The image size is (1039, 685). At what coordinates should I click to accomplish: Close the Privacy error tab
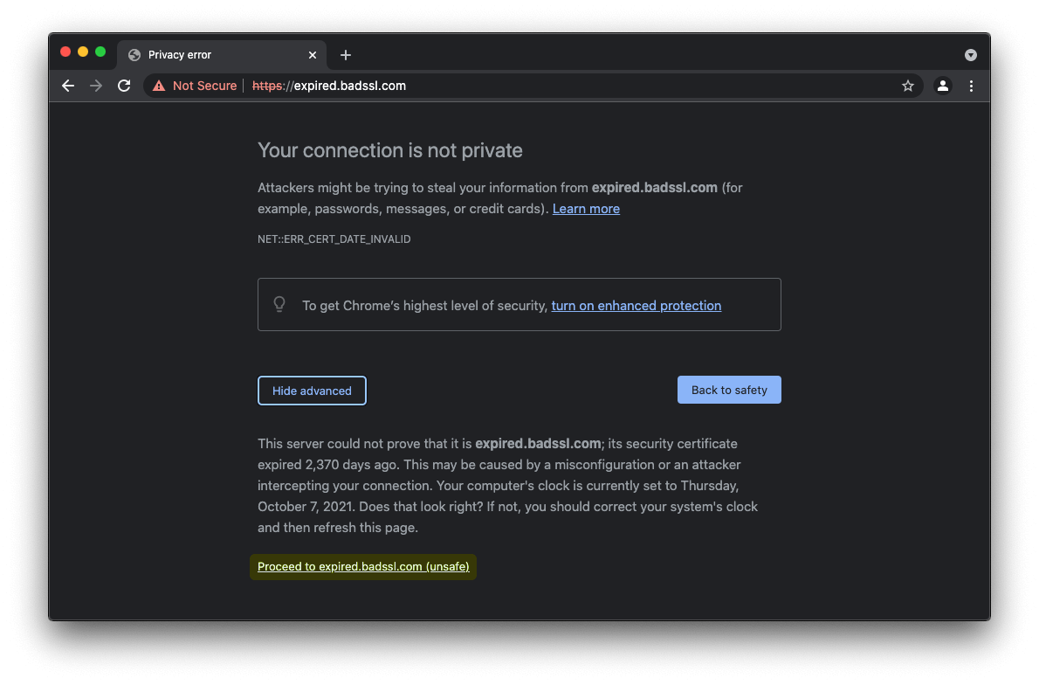click(312, 54)
